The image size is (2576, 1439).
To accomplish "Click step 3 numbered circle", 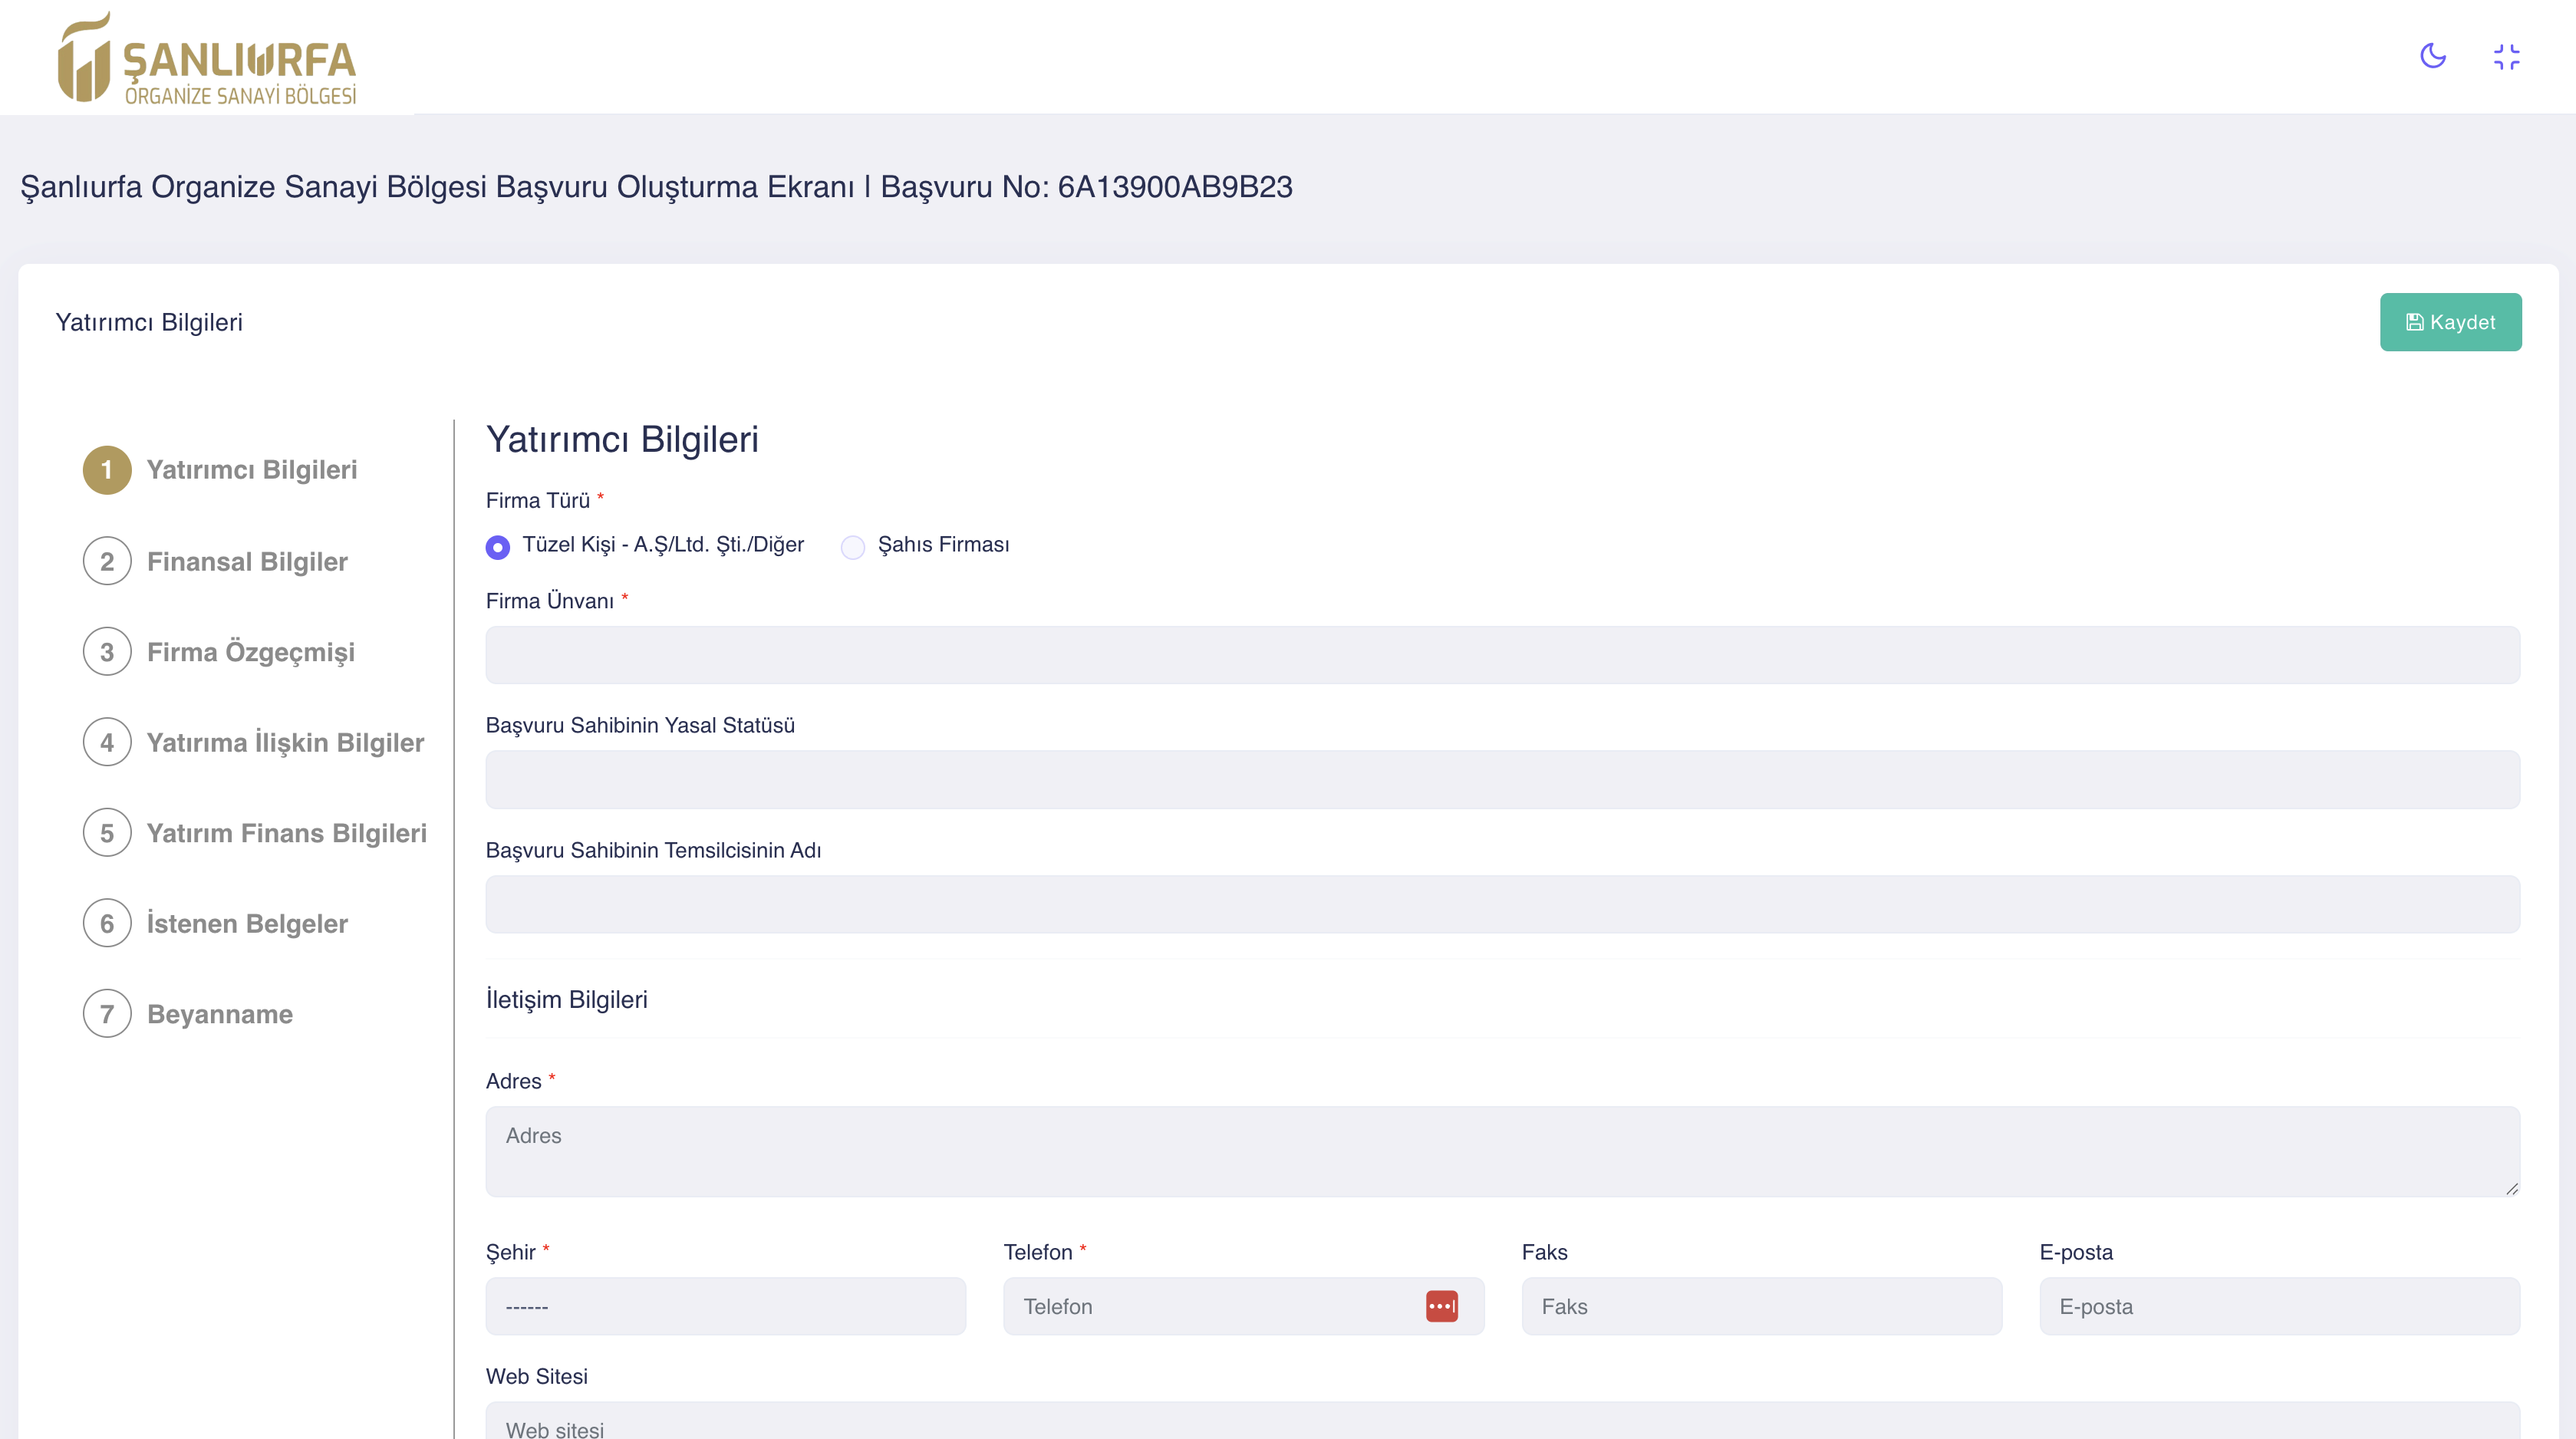I will pyautogui.click(x=107, y=652).
